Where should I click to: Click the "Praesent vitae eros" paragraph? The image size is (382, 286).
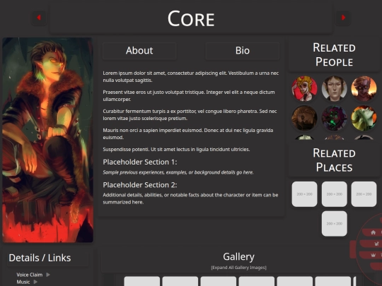tap(189, 95)
